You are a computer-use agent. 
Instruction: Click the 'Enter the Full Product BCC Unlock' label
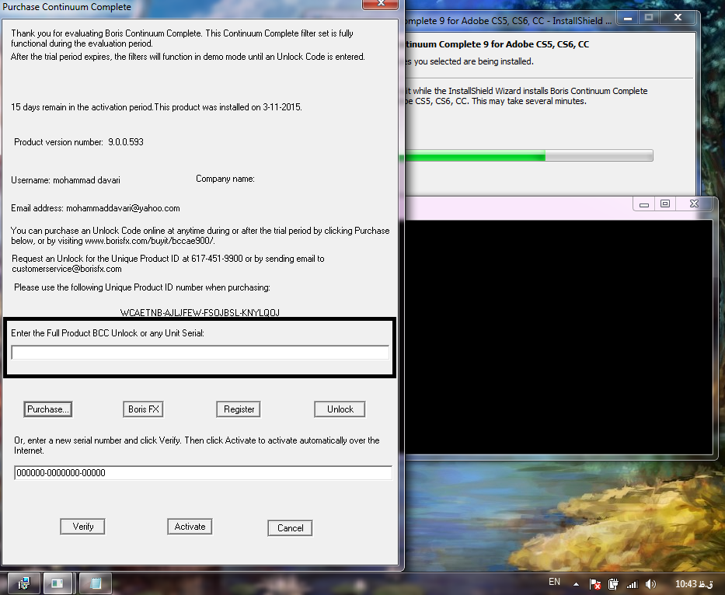[x=108, y=333]
